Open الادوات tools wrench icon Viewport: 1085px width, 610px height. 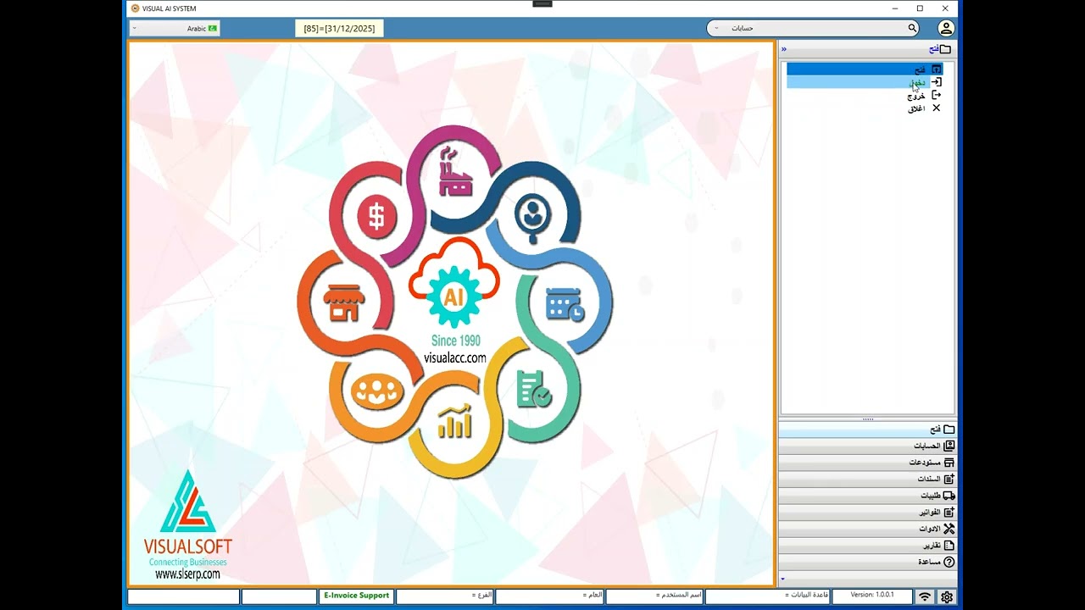[x=949, y=529]
